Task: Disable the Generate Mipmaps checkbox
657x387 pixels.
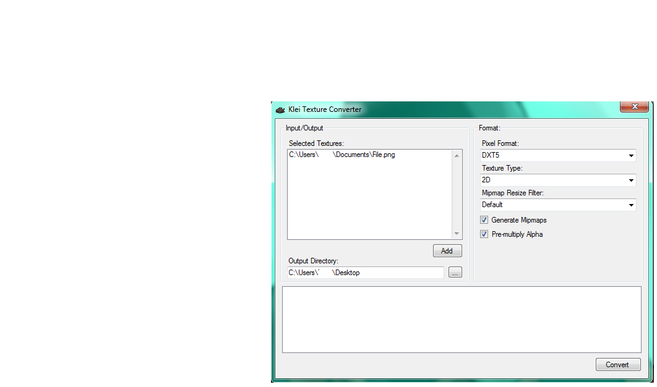Action: pyautogui.click(x=484, y=220)
